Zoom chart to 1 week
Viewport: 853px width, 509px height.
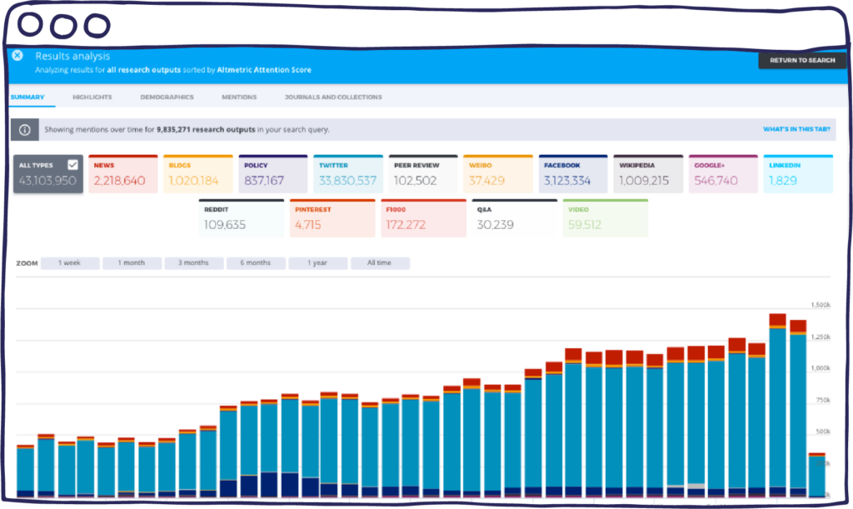70,262
